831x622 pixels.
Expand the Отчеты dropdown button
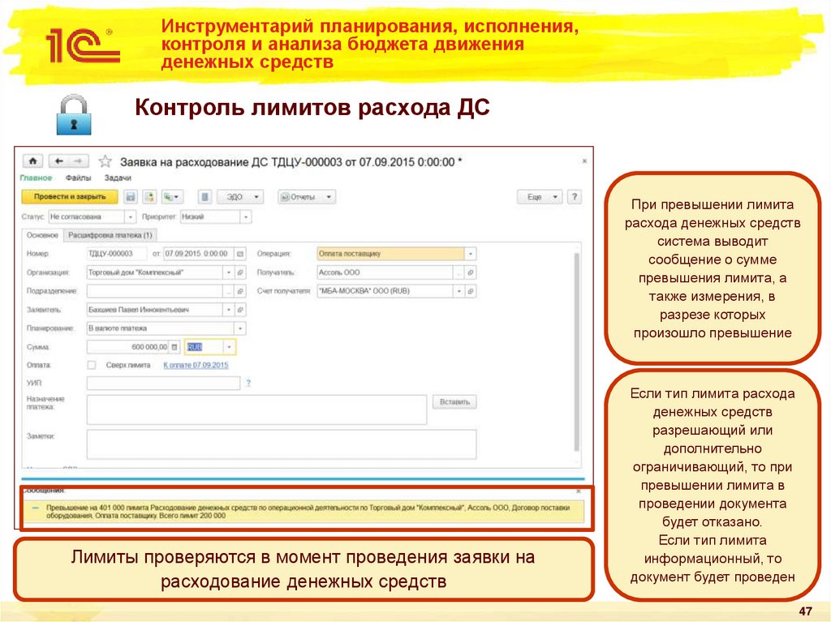click(307, 197)
